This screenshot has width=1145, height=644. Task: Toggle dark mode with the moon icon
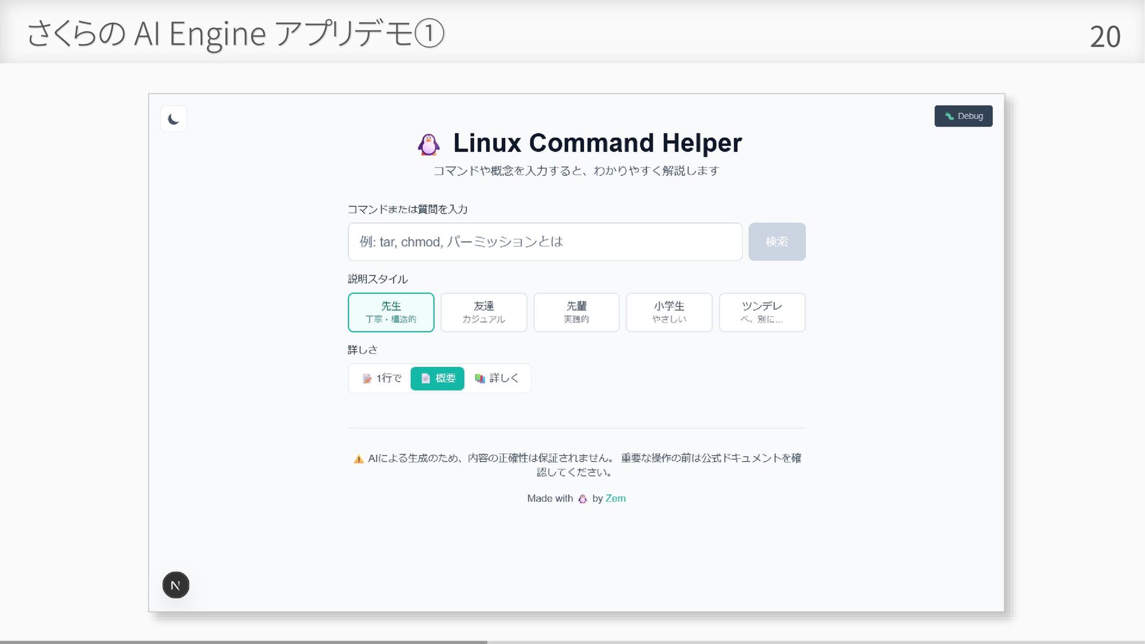point(174,119)
